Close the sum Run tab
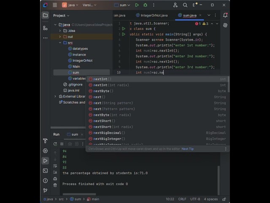 pyautogui.click(x=82, y=134)
